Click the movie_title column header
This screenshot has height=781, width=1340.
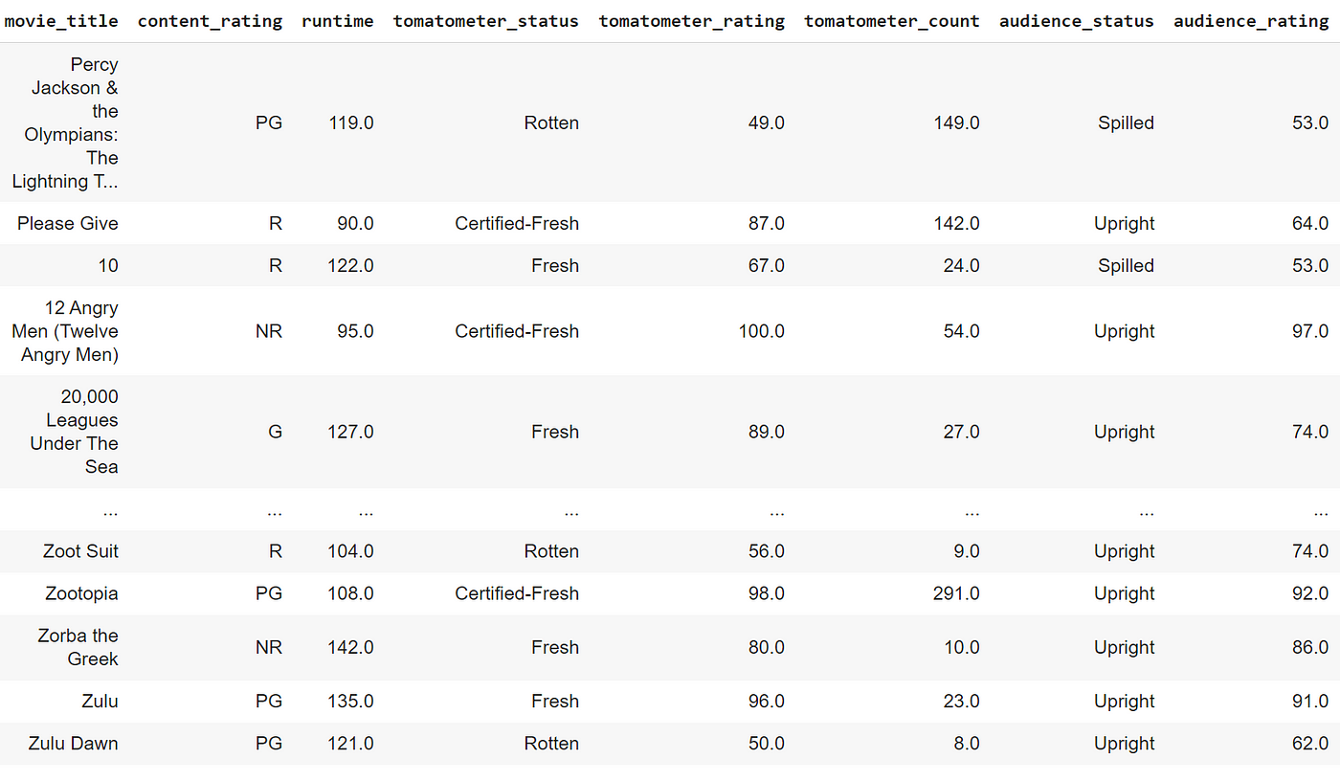[62, 21]
